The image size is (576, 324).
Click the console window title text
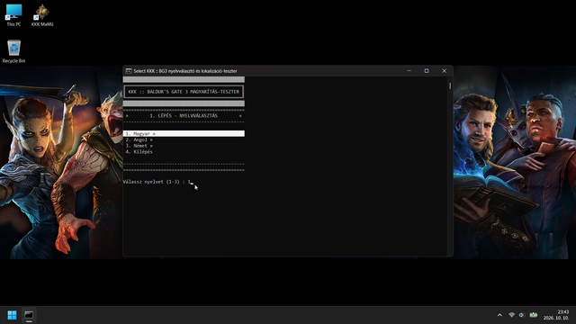185,71
